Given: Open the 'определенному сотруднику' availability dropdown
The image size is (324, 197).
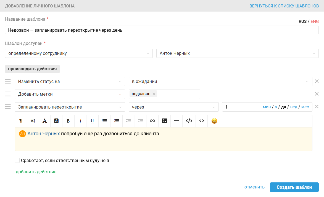Looking at the screenshot, I should [x=79, y=53].
